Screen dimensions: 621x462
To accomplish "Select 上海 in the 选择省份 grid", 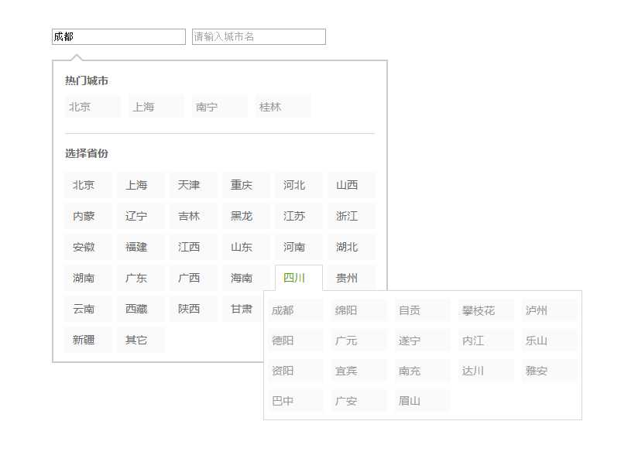I will pyautogui.click(x=141, y=185).
